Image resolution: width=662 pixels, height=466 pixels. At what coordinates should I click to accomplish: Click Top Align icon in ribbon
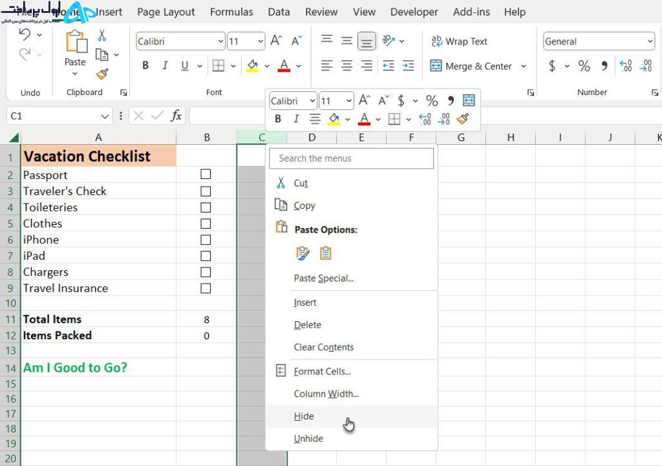(x=326, y=40)
